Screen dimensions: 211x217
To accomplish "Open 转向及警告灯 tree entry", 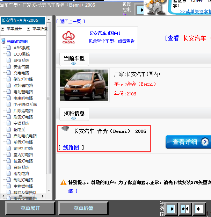I will [x=25, y=193].
